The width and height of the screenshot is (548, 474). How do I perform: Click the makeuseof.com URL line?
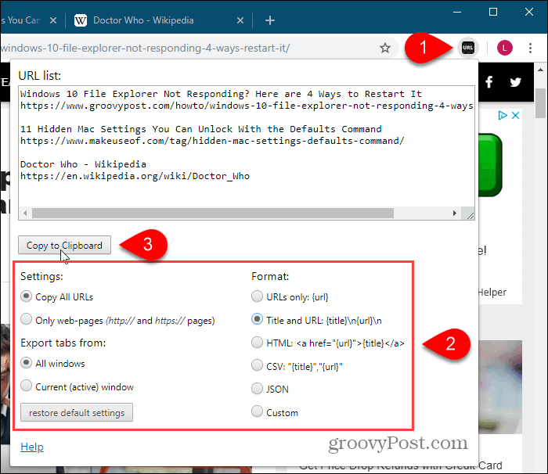[x=212, y=141]
